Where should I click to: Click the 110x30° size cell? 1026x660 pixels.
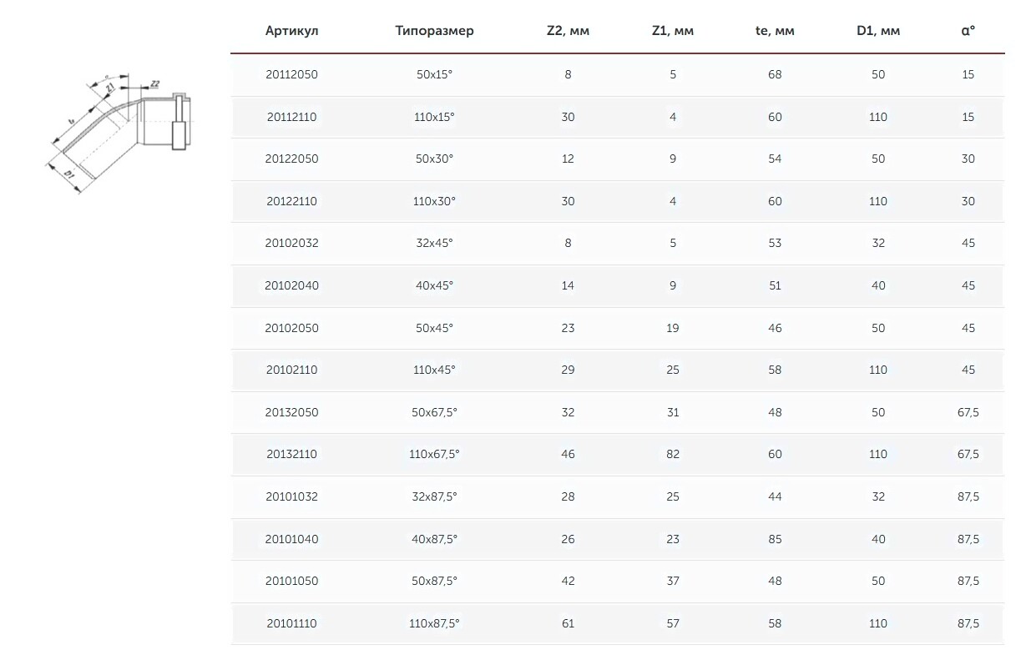point(434,201)
